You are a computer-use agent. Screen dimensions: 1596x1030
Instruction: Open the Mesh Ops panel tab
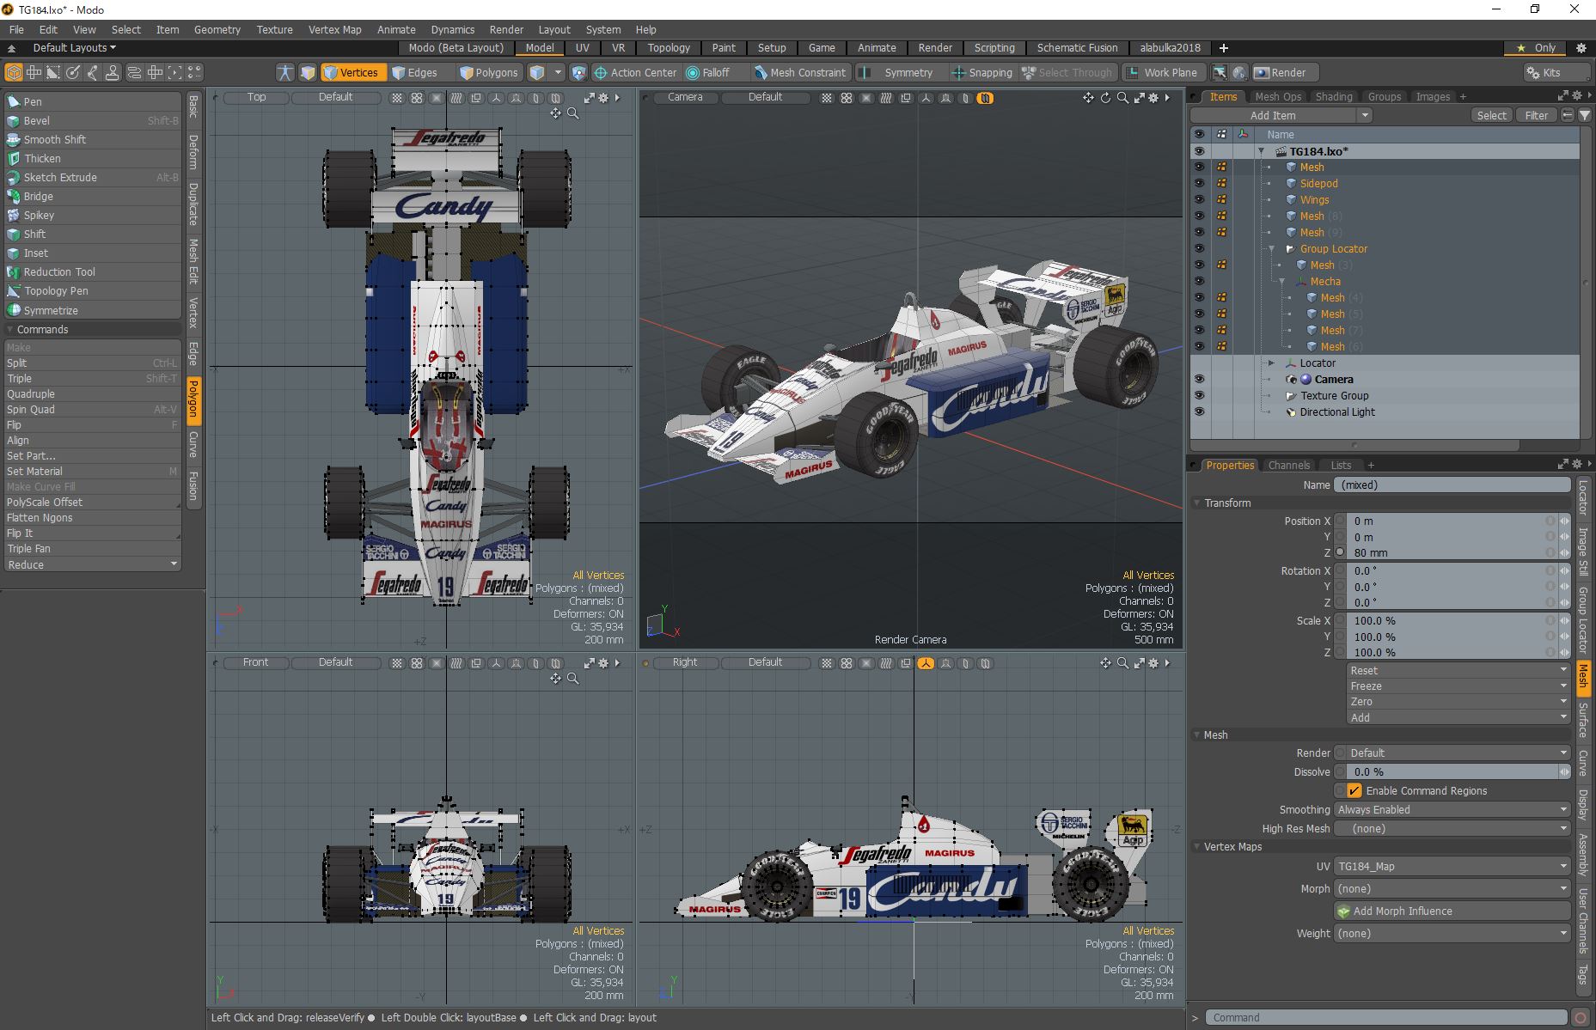point(1278,96)
